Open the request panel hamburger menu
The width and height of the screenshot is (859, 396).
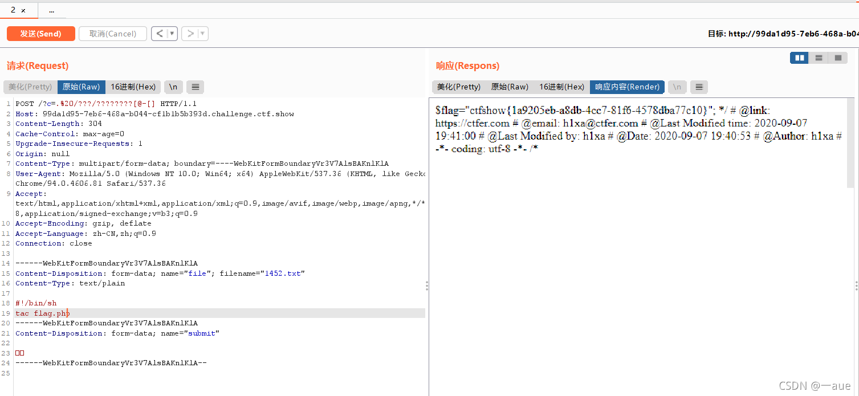[195, 87]
